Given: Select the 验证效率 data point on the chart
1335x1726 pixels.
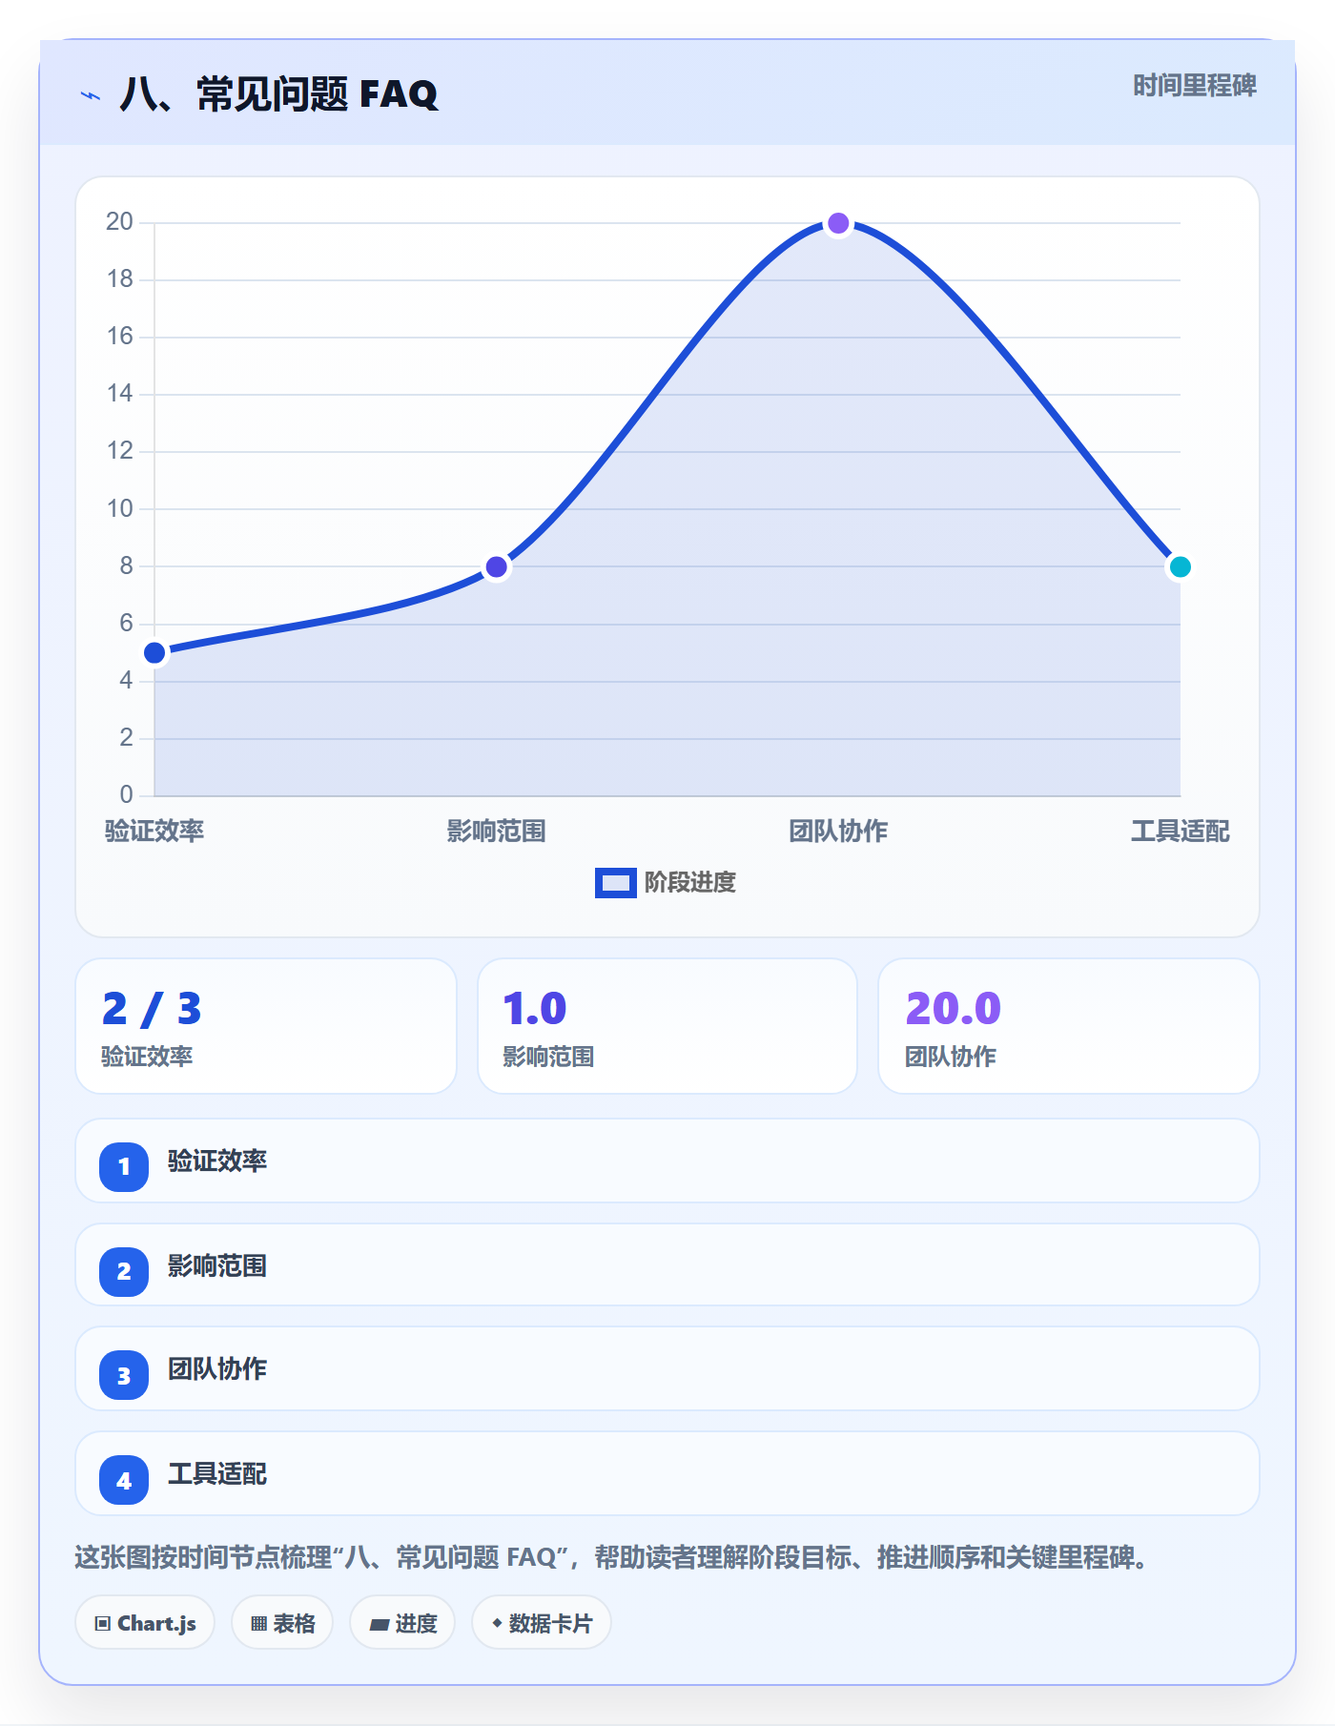Looking at the screenshot, I should point(154,653).
